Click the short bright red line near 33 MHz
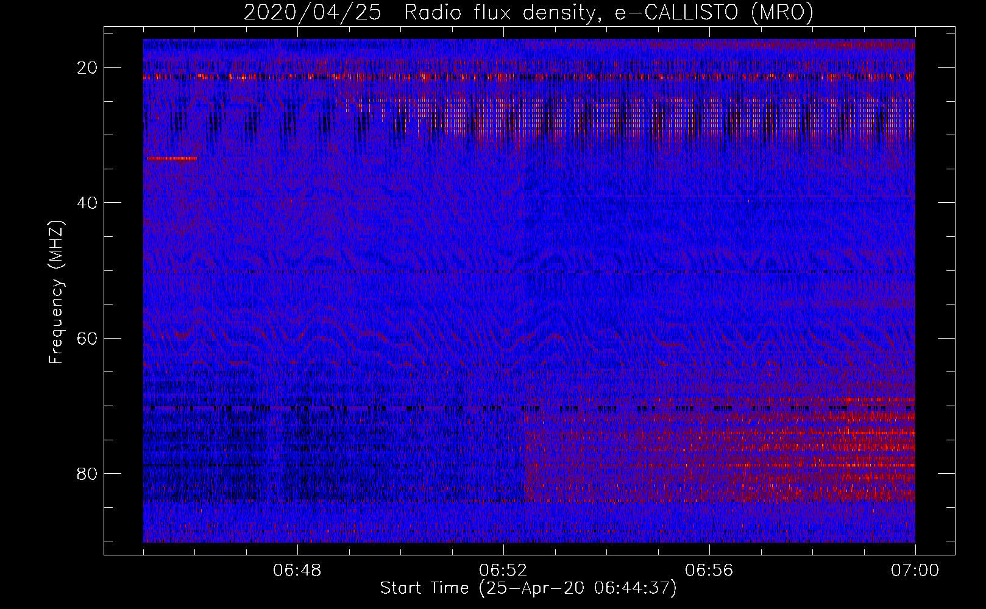This screenshot has width=986, height=609. (x=172, y=158)
